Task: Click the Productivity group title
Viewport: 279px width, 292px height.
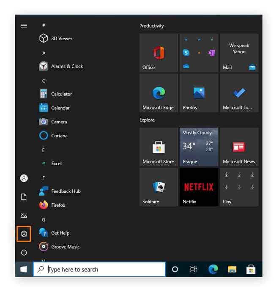Action: coord(152,26)
